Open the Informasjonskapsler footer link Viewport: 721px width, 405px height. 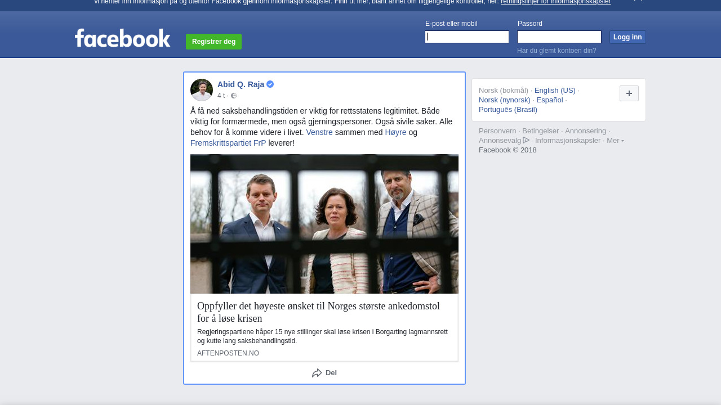click(568, 140)
